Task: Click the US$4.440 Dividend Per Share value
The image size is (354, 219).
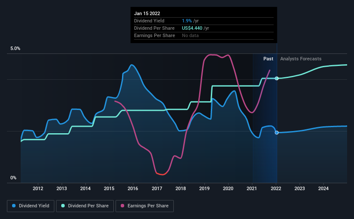Action: point(192,28)
